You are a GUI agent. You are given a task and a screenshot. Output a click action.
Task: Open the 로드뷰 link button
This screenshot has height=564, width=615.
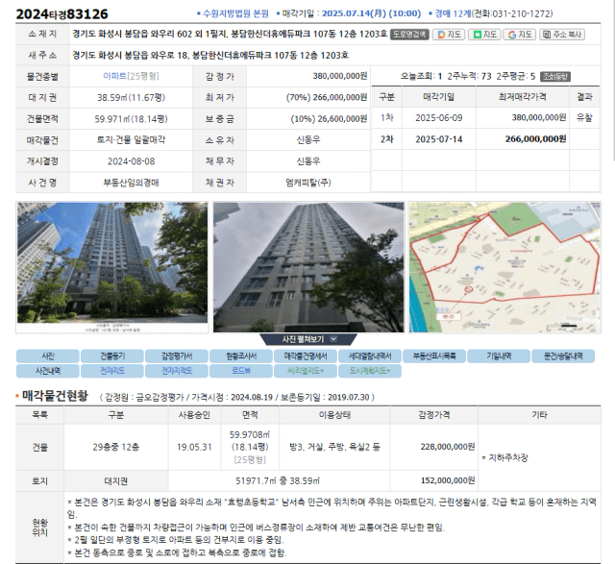click(241, 371)
